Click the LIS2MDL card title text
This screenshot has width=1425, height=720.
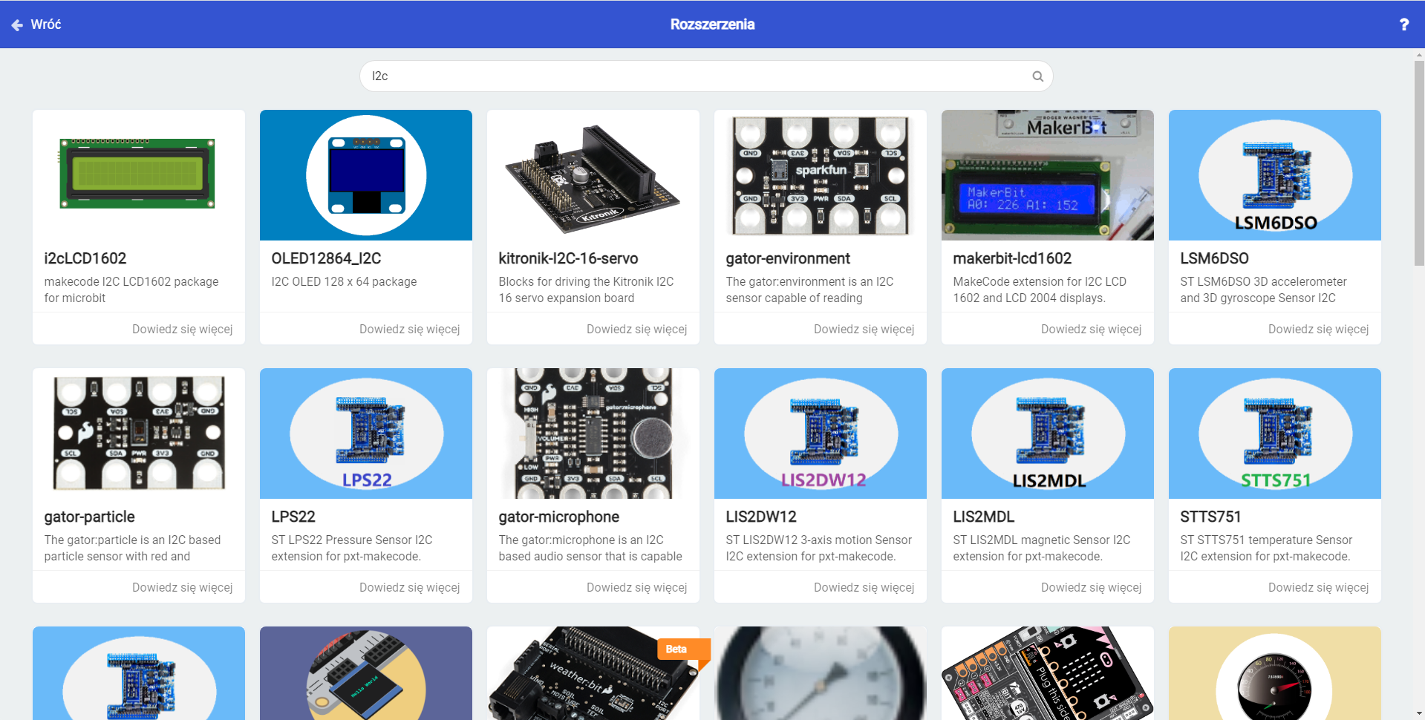point(983,517)
